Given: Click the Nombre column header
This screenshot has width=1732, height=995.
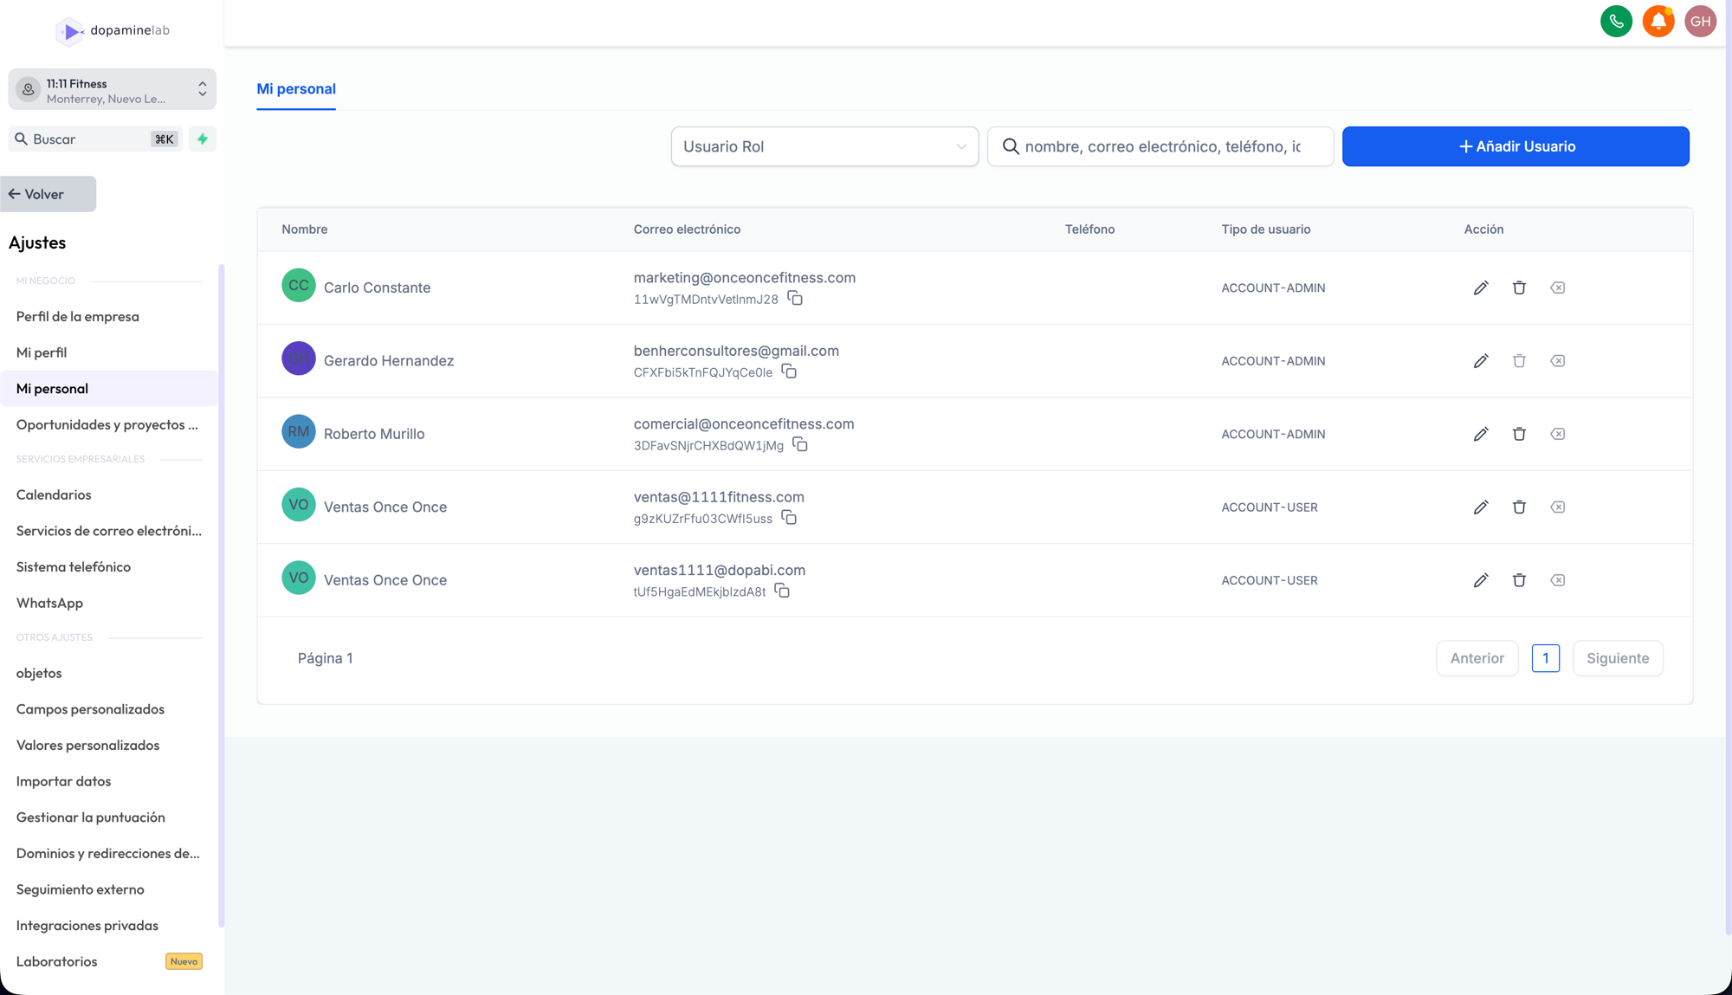Looking at the screenshot, I should pos(304,229).
